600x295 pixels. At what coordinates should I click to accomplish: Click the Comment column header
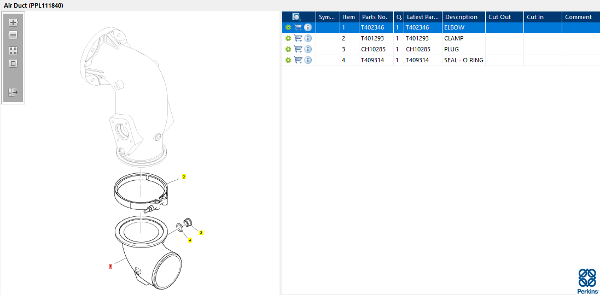point(581,17)
